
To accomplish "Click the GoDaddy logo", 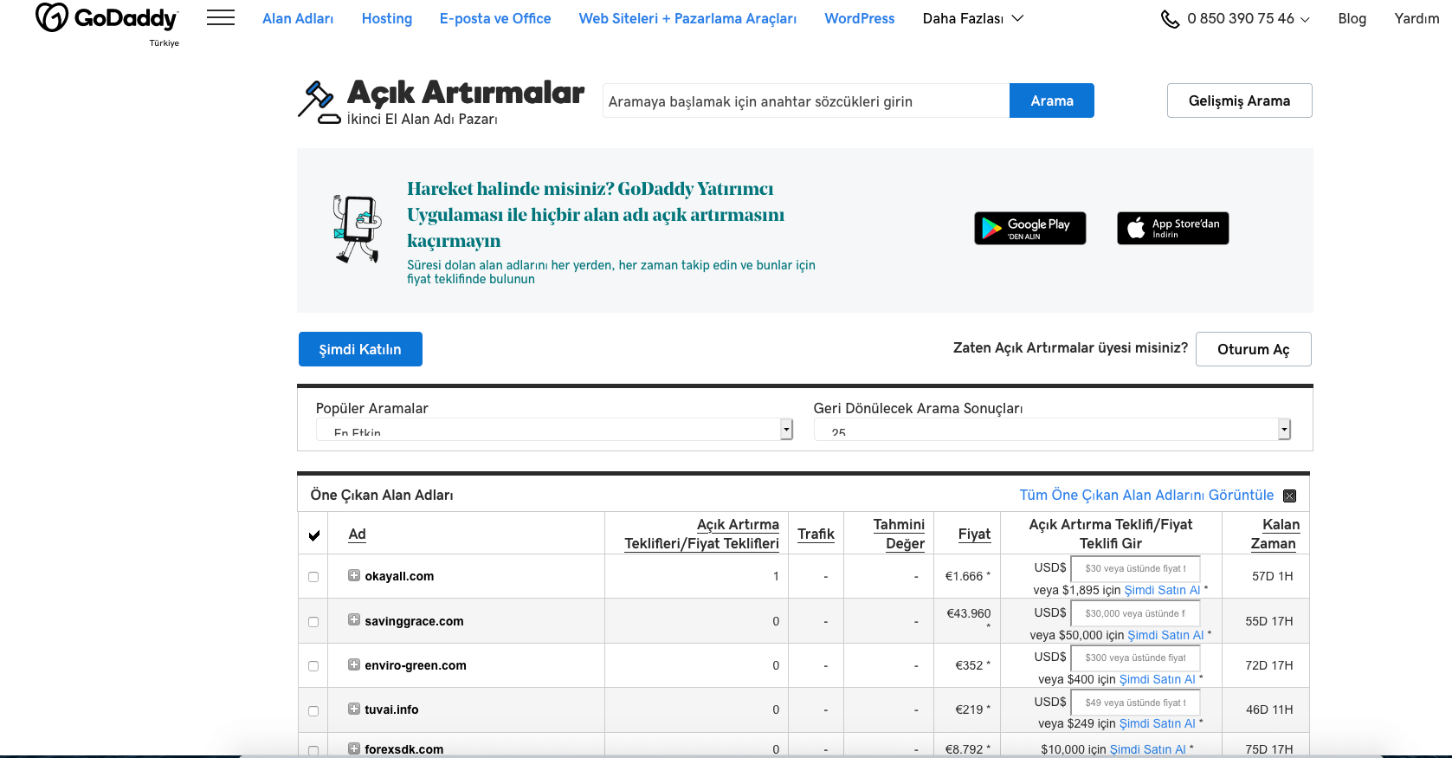I will click(106, 17).
